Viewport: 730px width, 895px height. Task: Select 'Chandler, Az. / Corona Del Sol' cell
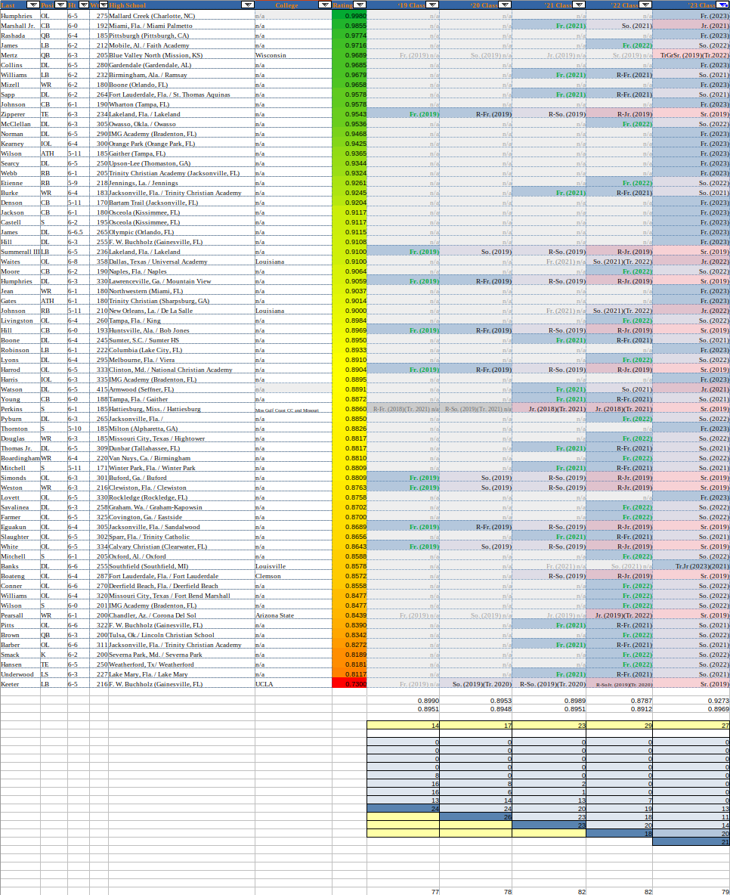[181, 615]
